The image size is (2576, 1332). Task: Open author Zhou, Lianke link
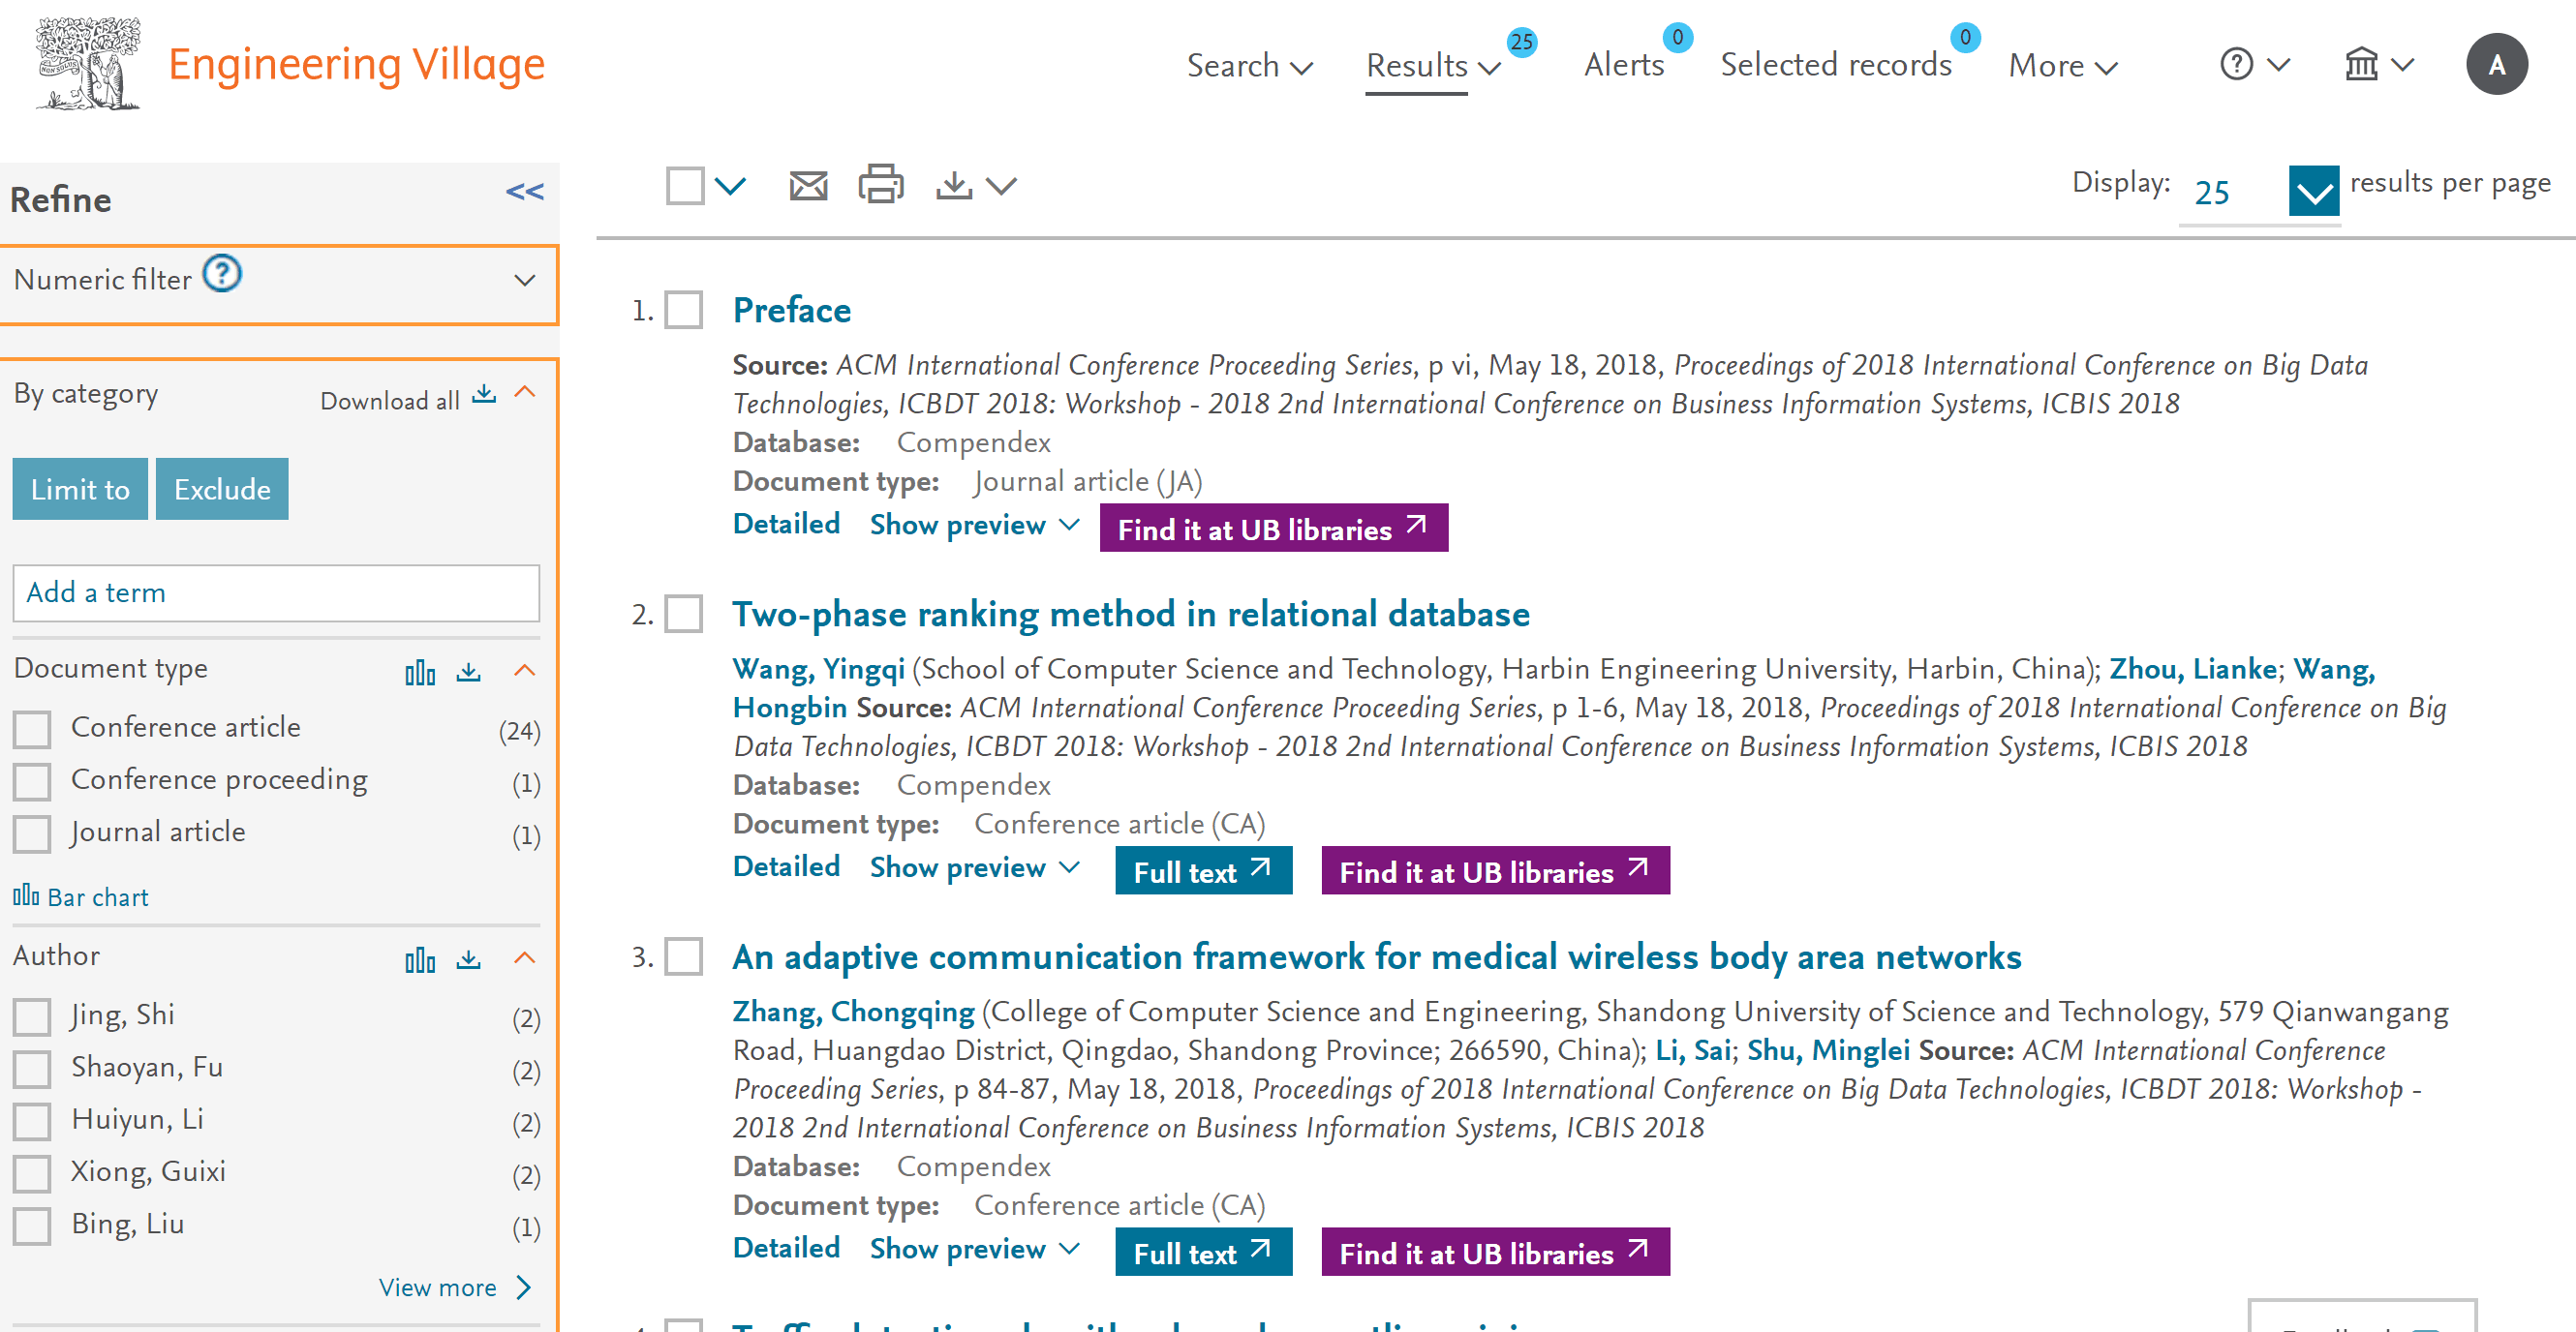pyautogui.click(x=2193, y=669)
